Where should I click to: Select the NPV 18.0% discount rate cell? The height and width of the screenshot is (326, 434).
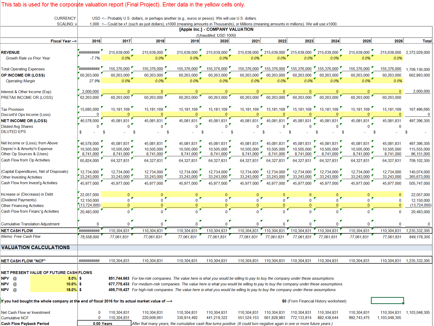tap(54, 290)
